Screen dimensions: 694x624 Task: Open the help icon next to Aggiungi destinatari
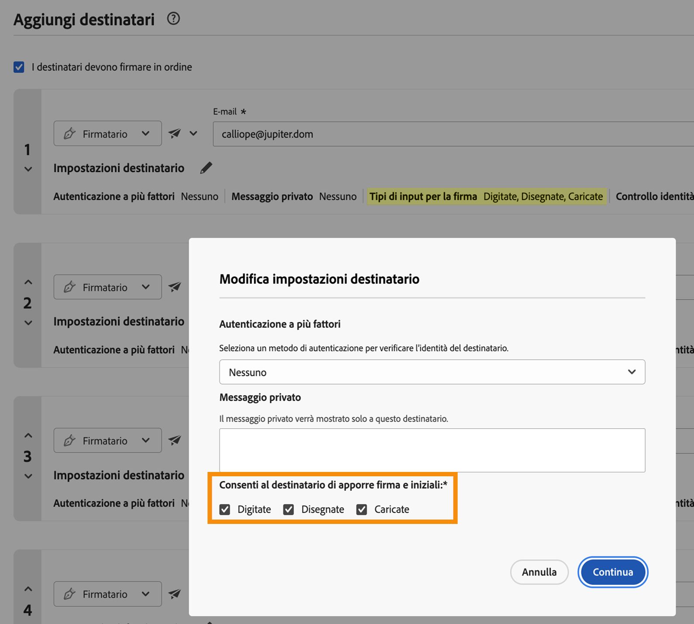coord(173,19)
